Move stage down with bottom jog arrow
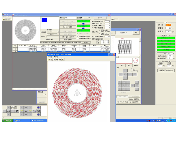178x150 pixels. pyautogui.click(x=9, y=114)
